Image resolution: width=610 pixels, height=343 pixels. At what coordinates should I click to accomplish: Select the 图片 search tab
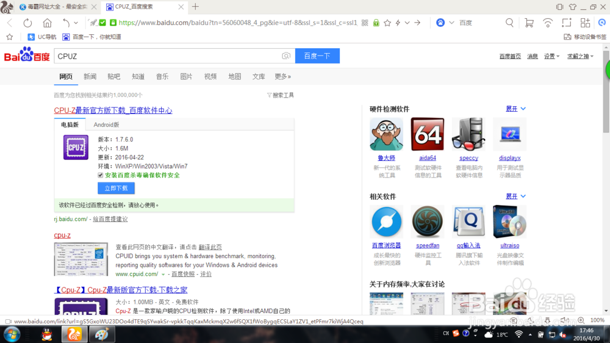tap(186, 77)
